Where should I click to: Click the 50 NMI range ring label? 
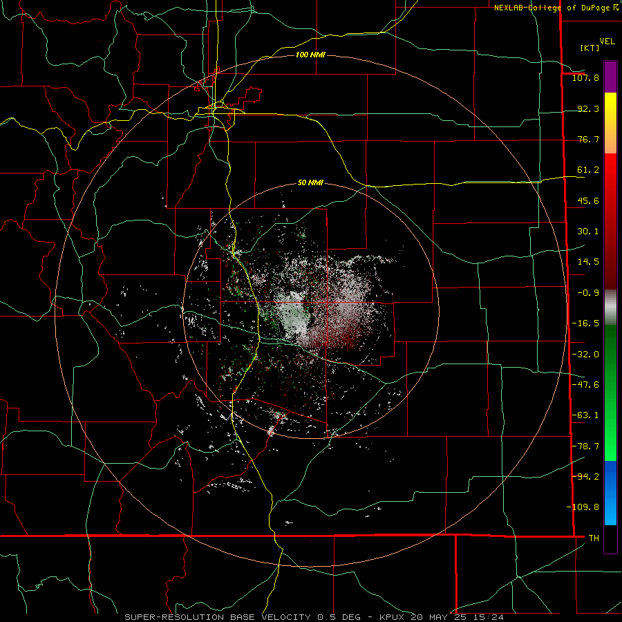click(x=310, y=182)
